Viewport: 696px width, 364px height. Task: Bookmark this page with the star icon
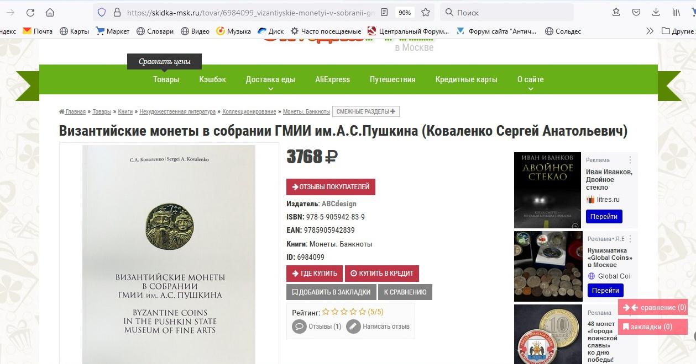point(426,12)
